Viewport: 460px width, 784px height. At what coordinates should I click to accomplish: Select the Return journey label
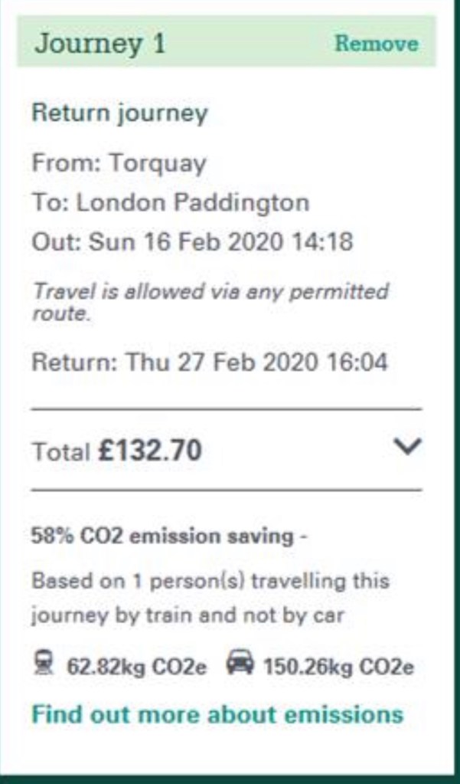coord(119,114)
